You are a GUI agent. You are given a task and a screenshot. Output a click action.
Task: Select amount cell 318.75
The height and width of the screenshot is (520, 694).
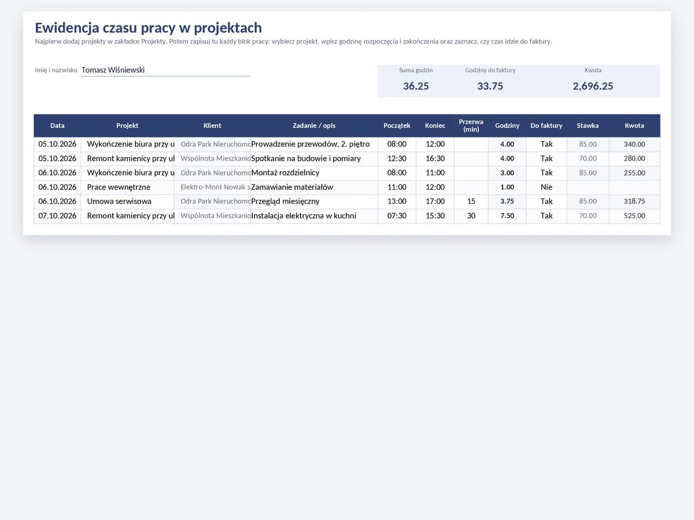[634, 202]
